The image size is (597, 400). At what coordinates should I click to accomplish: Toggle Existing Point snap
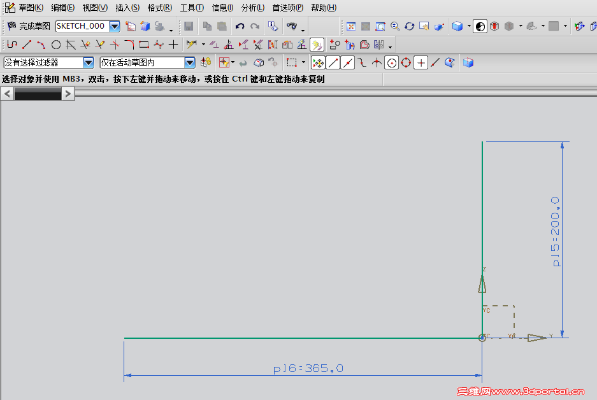(421, 63)
